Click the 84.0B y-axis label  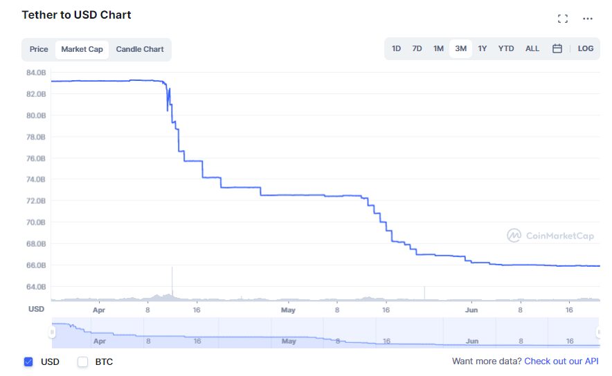click(x=36, y=73)
